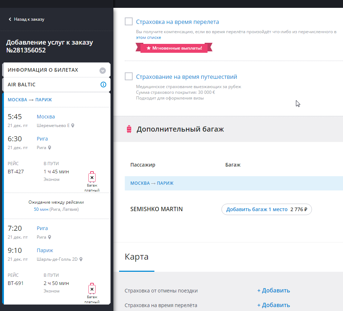Viewport: 343px width, 311px height.
Task: Click location pin of Рига arrival at 6:30
Action: tap(50, 148)
